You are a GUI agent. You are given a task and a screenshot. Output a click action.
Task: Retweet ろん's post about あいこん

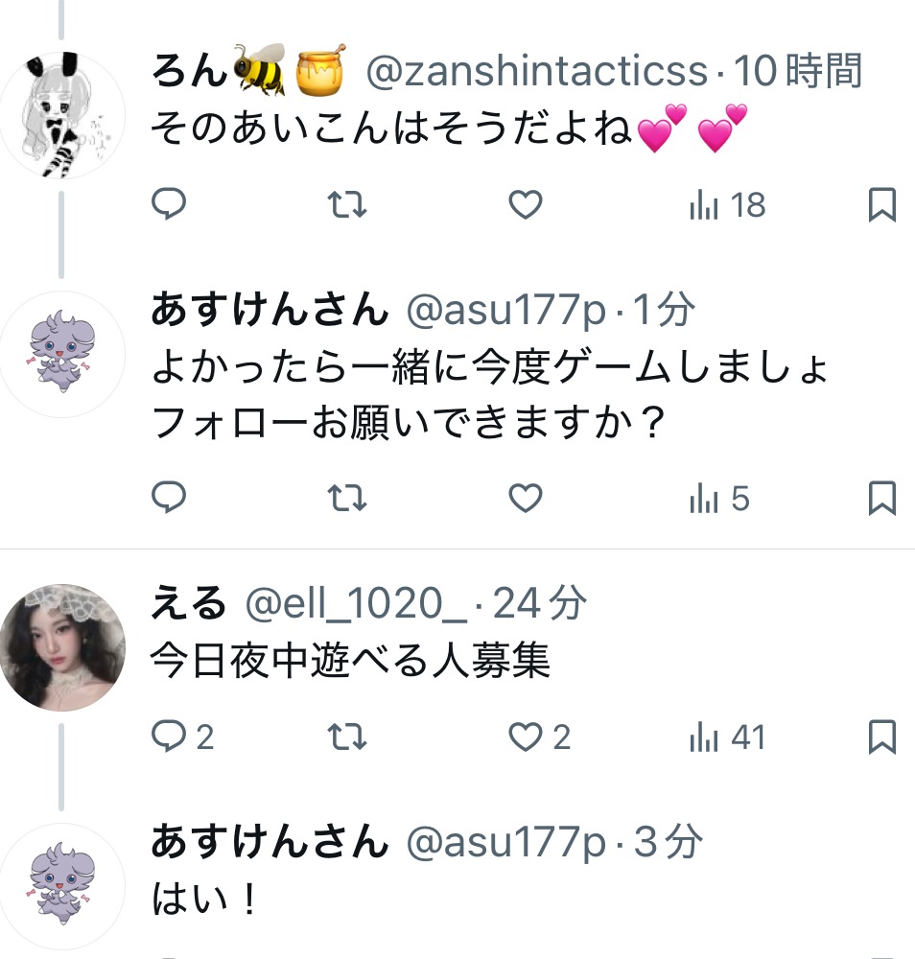(347, 204)
